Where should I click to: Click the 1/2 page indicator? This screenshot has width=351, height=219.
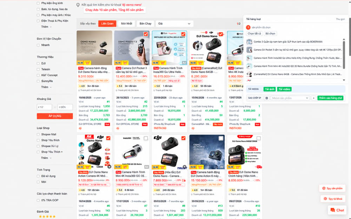[x=239, y=24]
